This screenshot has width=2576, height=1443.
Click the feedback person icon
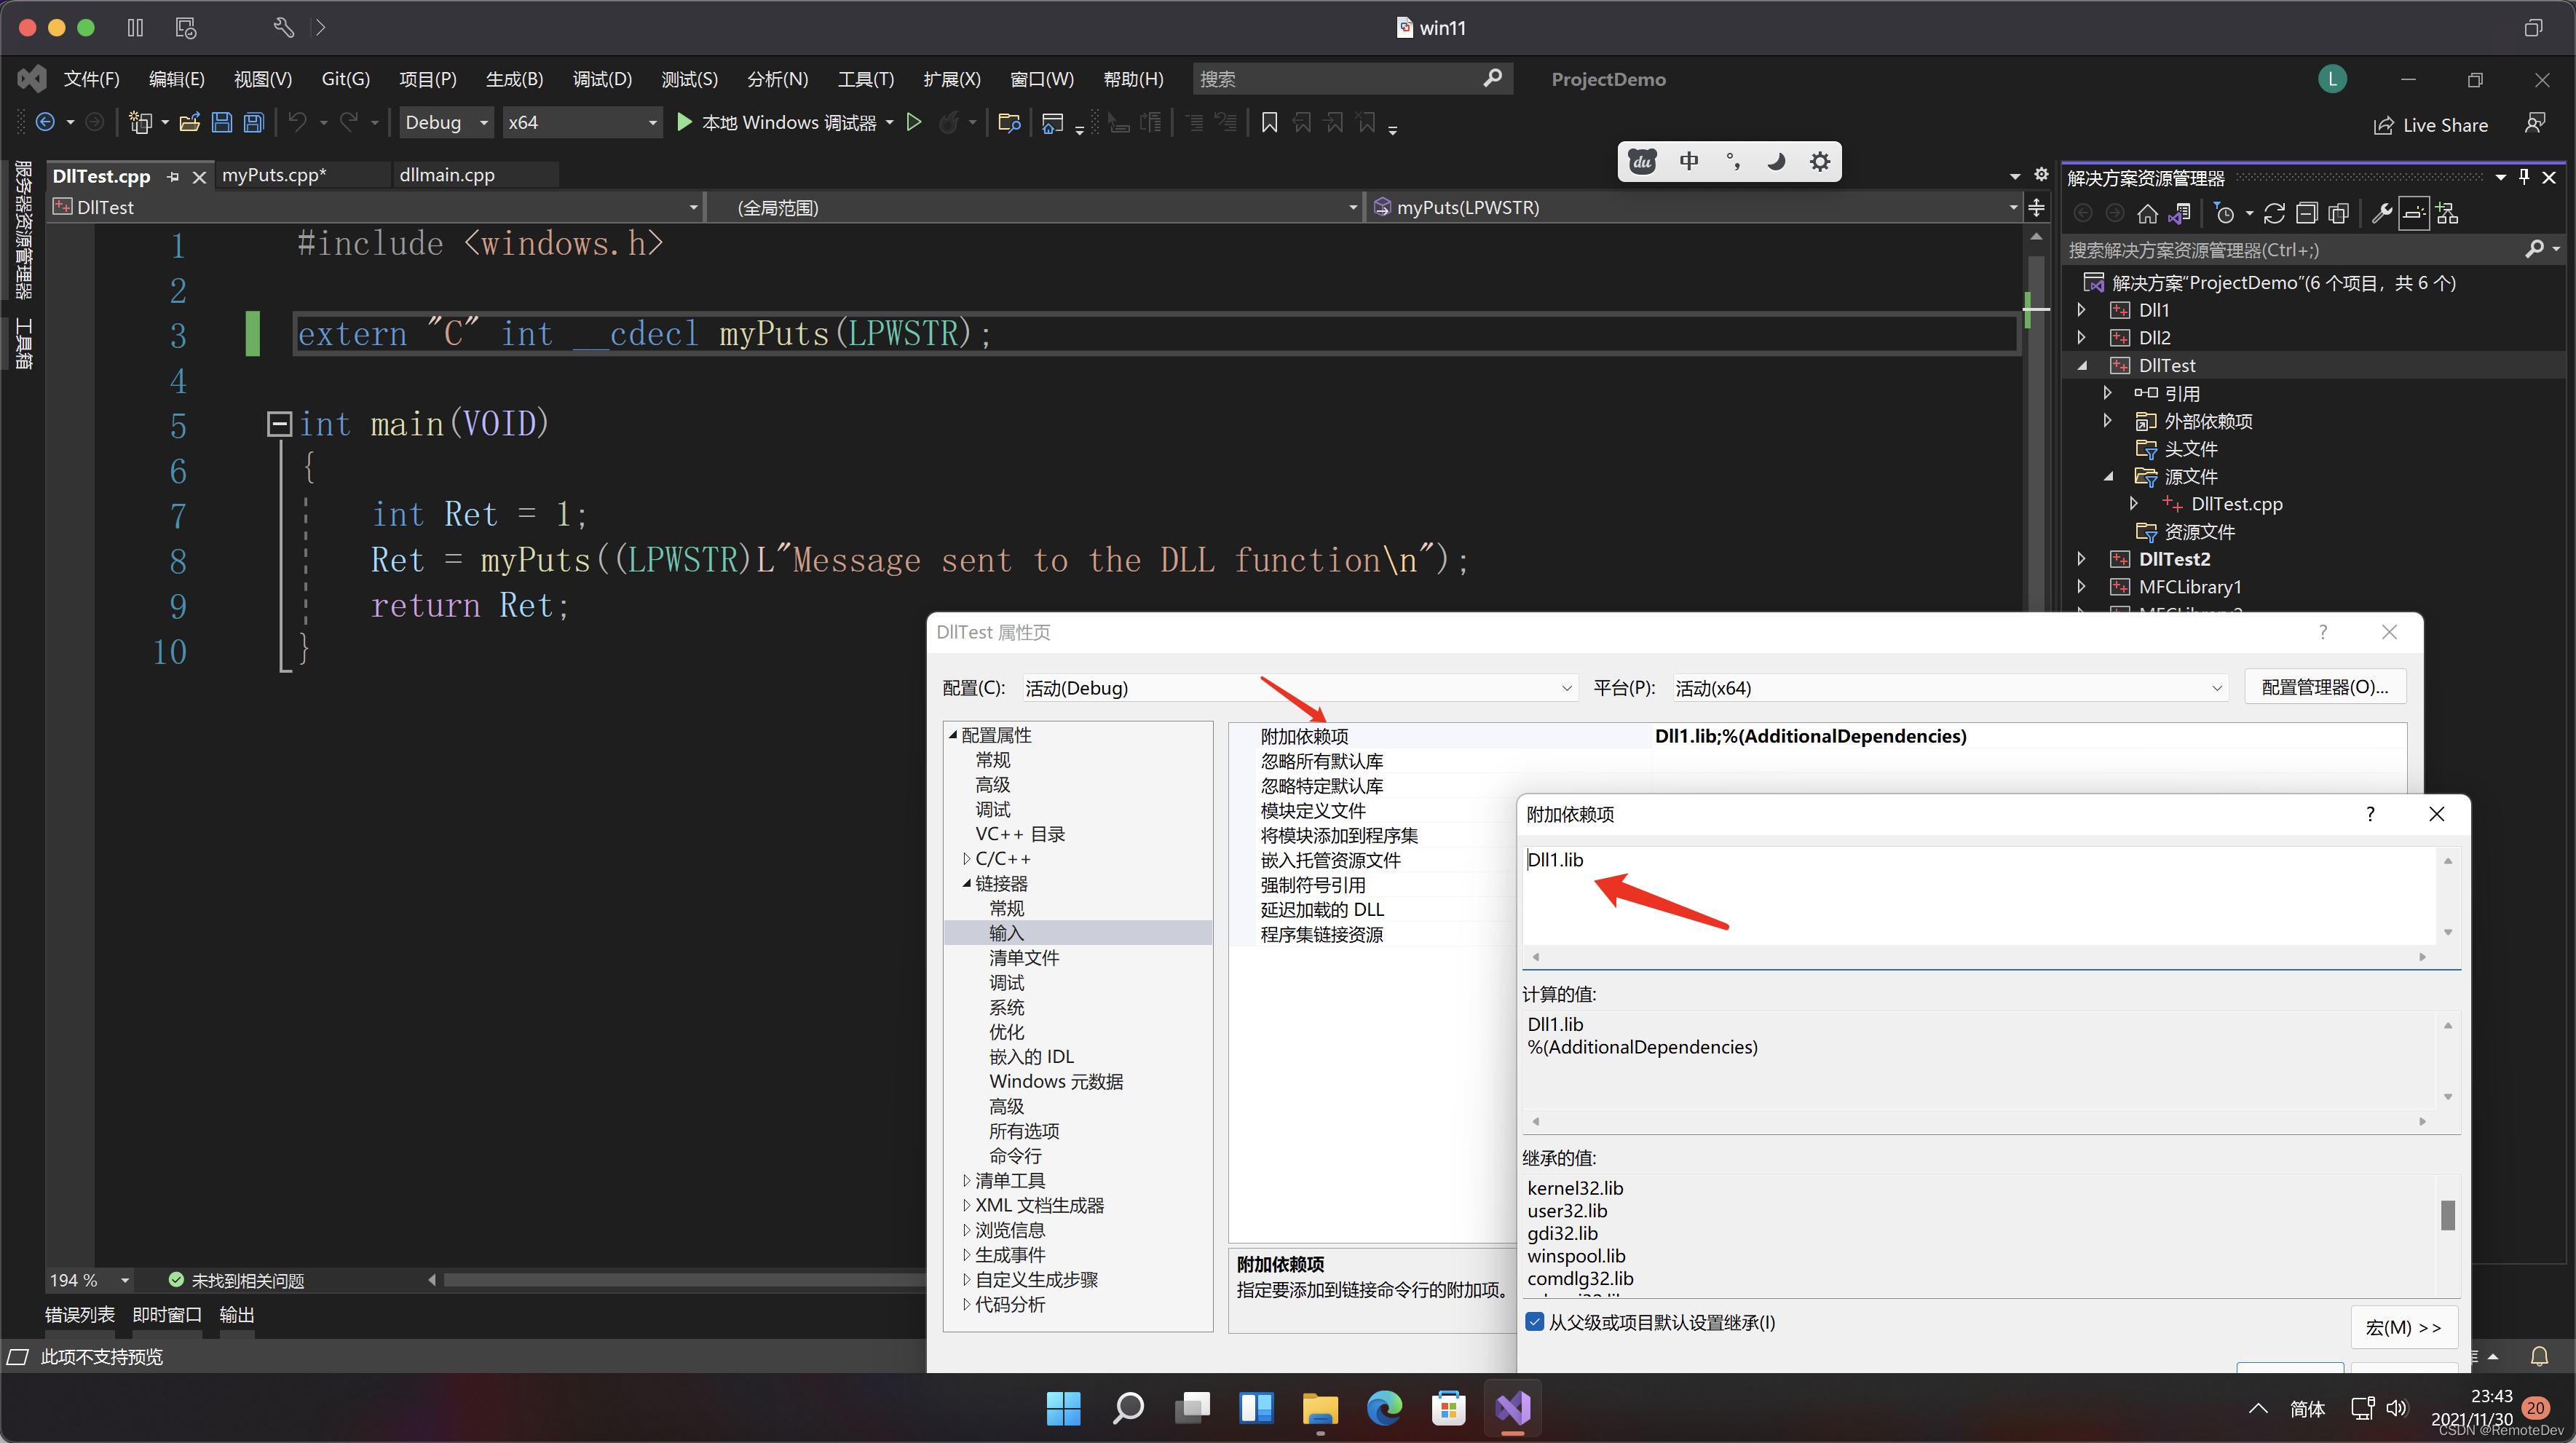[2535, 123]
